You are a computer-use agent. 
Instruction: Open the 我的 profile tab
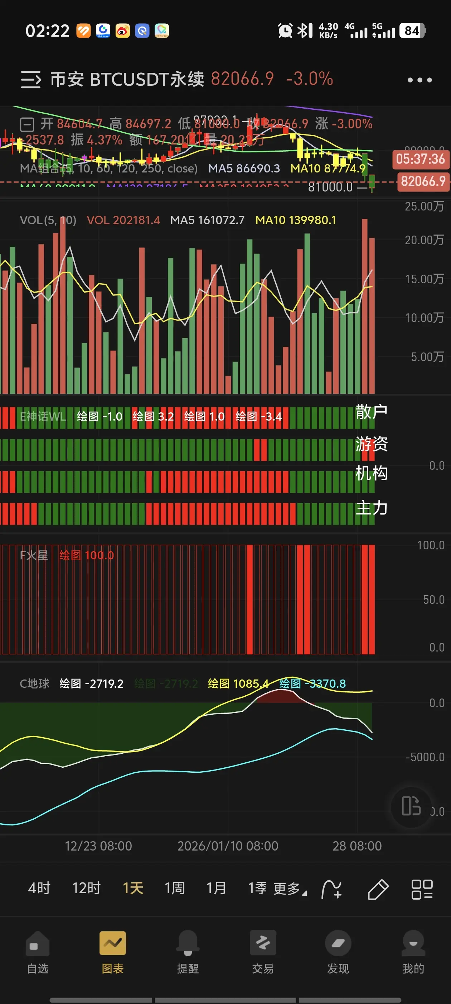point(413,952)
